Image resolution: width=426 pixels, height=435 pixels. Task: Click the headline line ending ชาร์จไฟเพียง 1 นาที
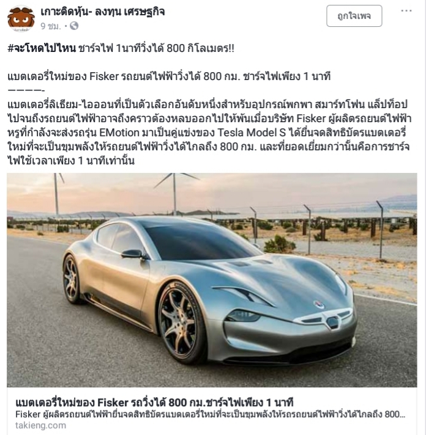tap(169, 76)
